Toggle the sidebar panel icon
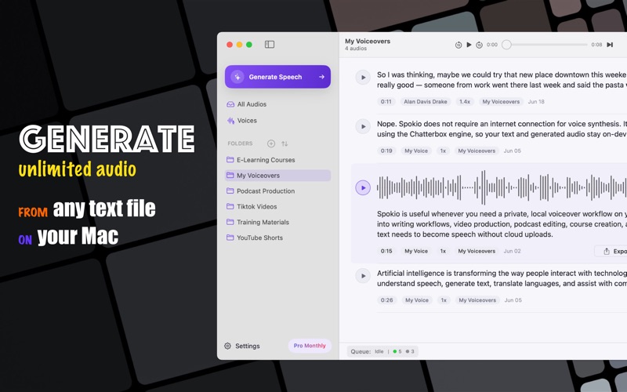Viewport: 627px width, 392px height. click(270, 45)
